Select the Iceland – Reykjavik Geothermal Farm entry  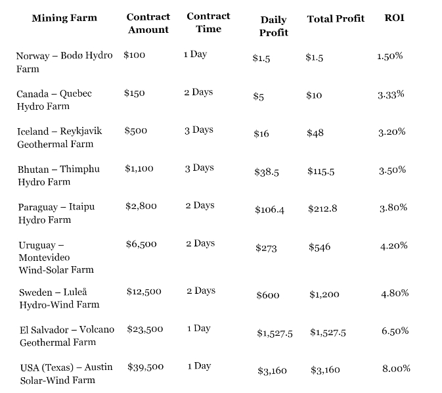pyautogui.click(x=59, y=137)
